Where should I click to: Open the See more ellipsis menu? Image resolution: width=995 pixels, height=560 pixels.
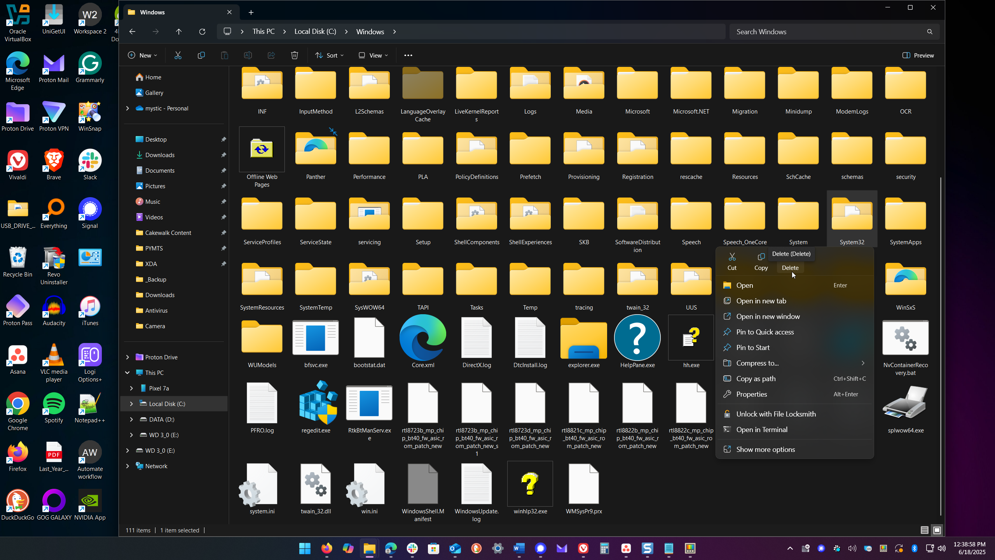[x=408, y=55]
